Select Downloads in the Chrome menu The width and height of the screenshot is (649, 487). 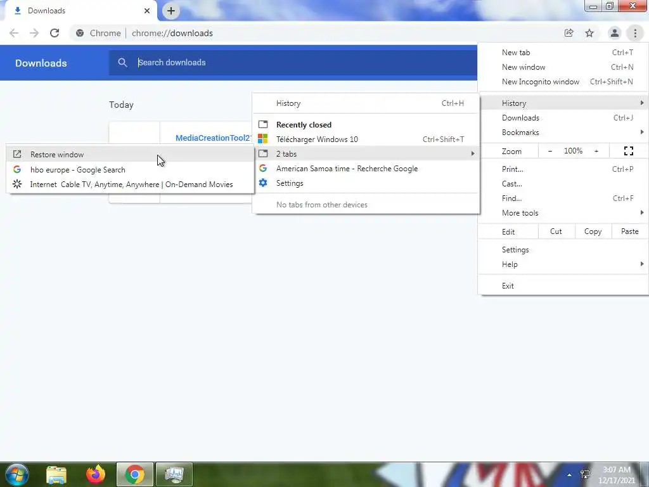click(563, 117)
